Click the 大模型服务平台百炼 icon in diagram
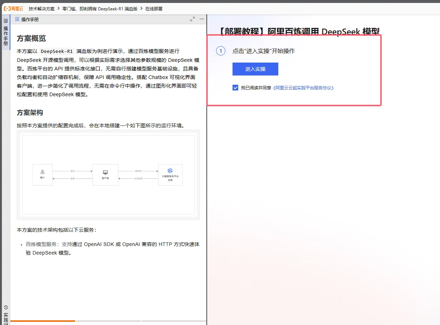The width and height of the screenshot is (440, 325). coord(170,171)
